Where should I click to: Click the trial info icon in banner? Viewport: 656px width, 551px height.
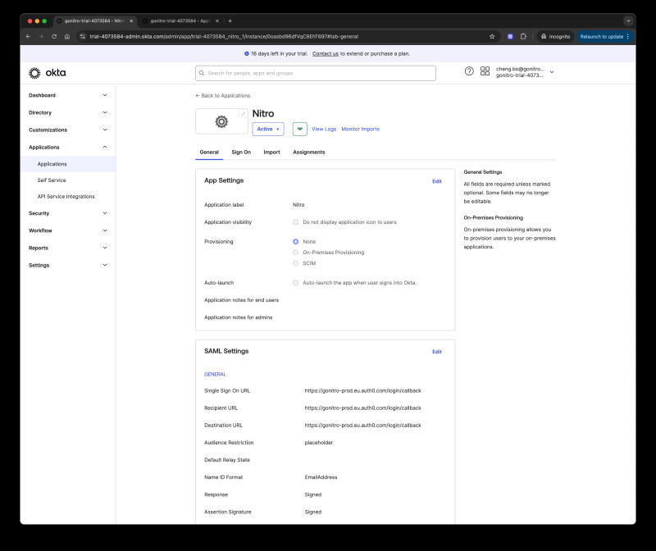(247, 53)
